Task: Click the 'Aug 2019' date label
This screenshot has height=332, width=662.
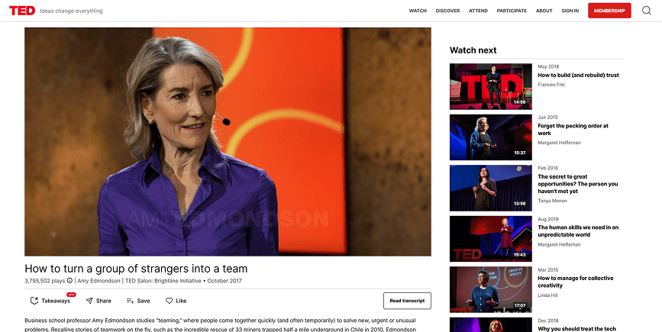Action: 548,219
